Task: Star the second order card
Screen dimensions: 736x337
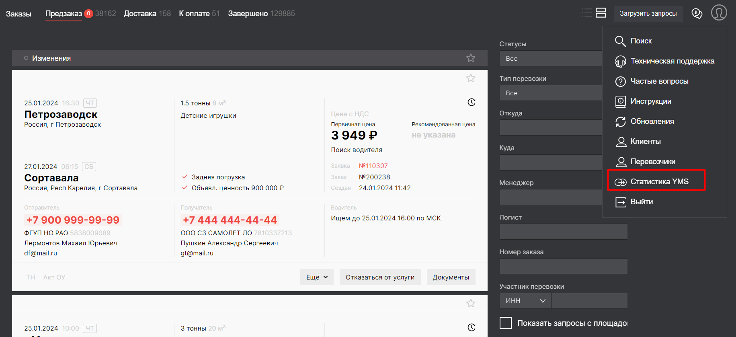Action: point(471,303)
